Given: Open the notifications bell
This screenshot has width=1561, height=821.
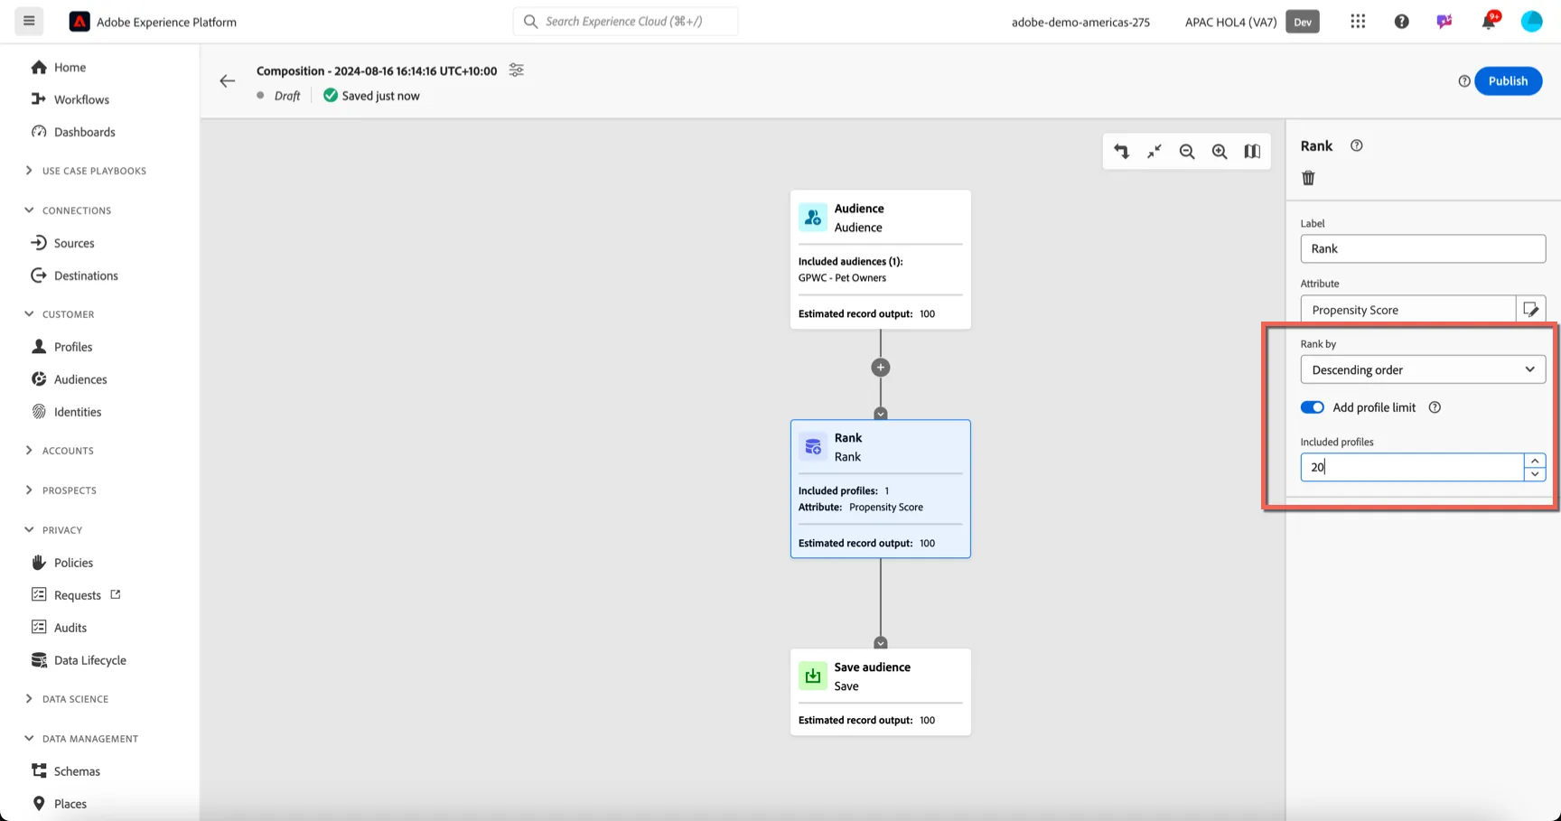Looking at the screenshot, I should (x=1489, y=21).
